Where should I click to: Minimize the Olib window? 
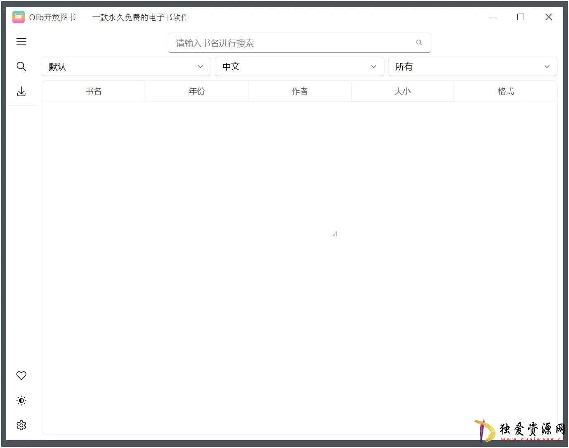[x=492, y=17]
